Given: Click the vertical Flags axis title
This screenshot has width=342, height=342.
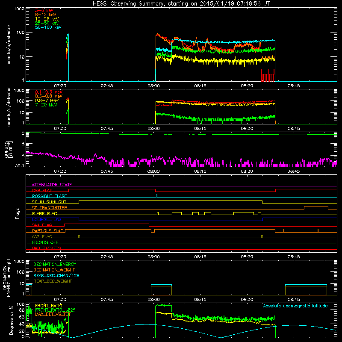Looking at the screenshot, I should [18, 213].
